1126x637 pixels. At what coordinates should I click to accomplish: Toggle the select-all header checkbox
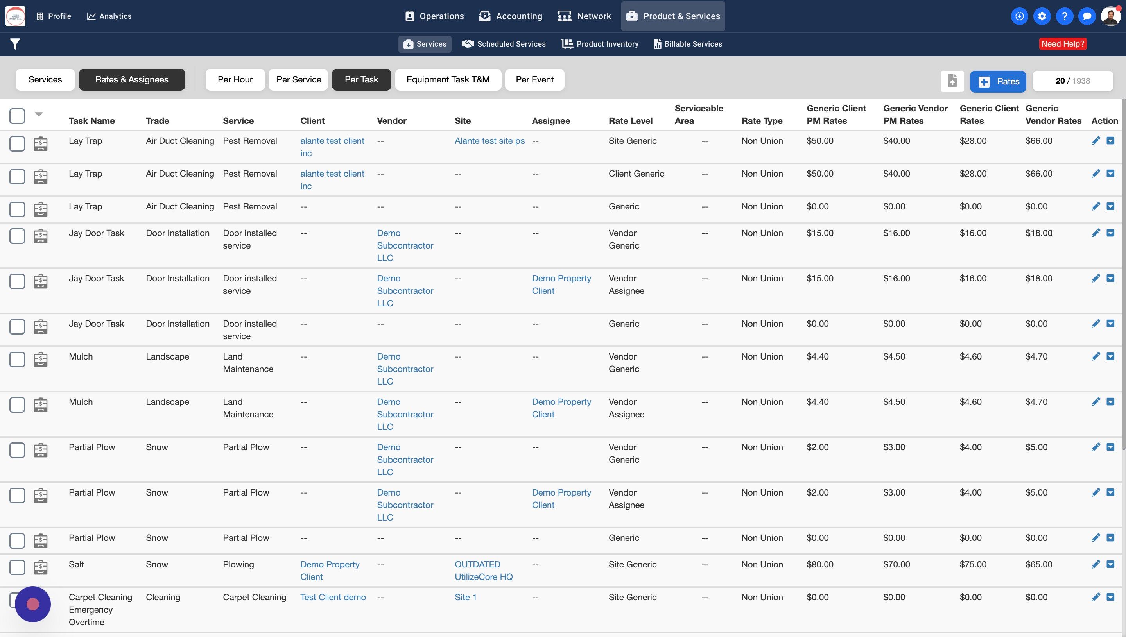(x=17, y=116)
